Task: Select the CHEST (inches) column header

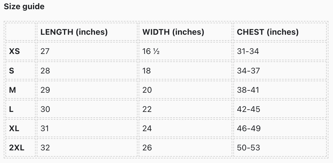Action: [268, 32]
